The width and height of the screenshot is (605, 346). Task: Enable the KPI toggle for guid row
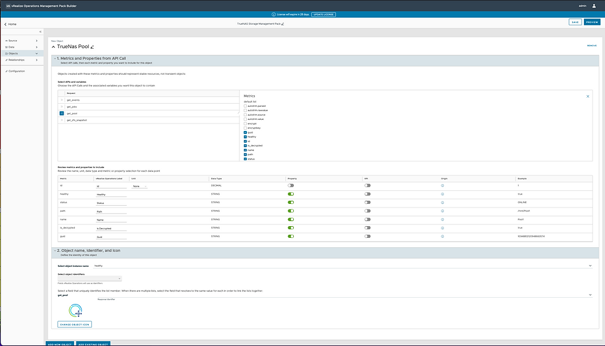pyautogui.click(x=367, y=236)
